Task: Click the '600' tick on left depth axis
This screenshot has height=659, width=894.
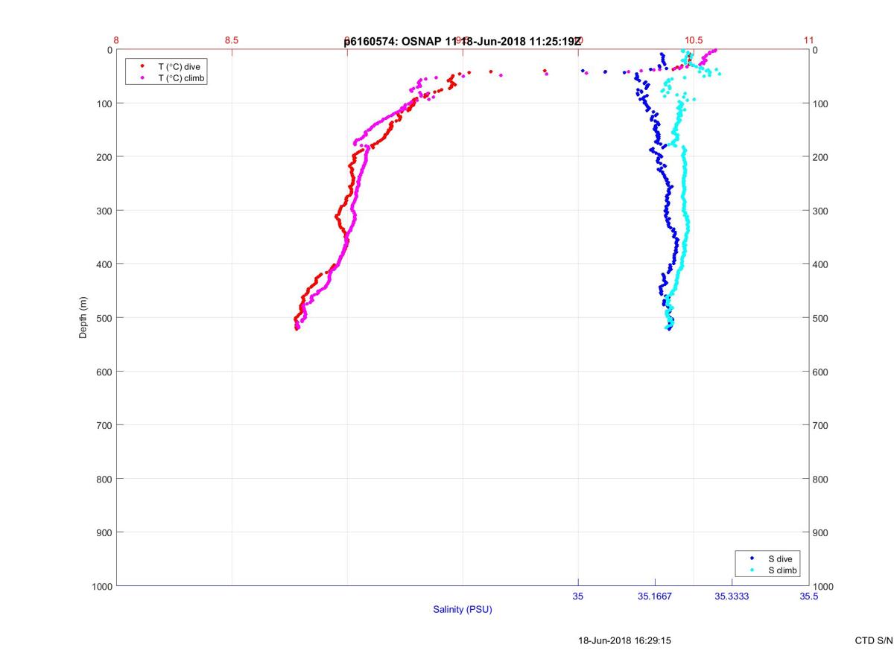Action: coord(104,372)
